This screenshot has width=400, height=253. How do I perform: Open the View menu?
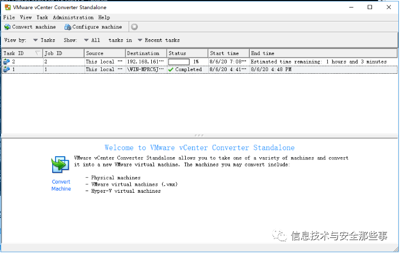(26, 17)
